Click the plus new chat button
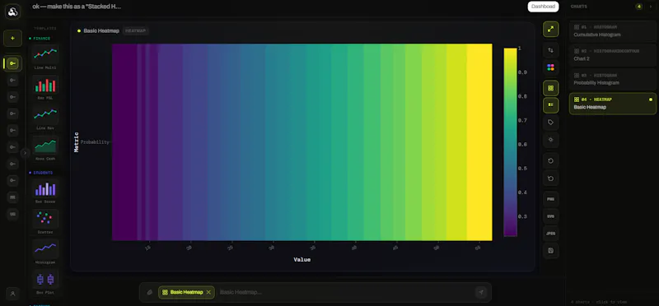 point(12,38)
